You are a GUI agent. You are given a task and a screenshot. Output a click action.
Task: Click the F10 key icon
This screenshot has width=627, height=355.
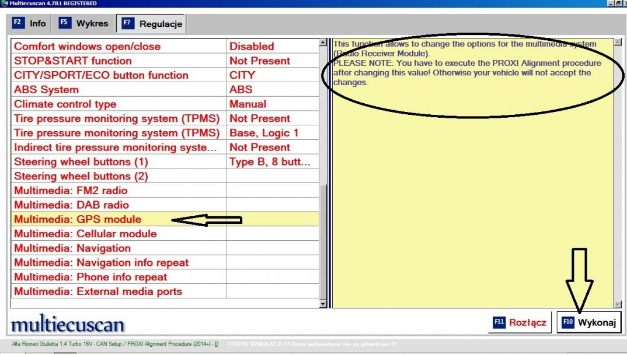568,322
